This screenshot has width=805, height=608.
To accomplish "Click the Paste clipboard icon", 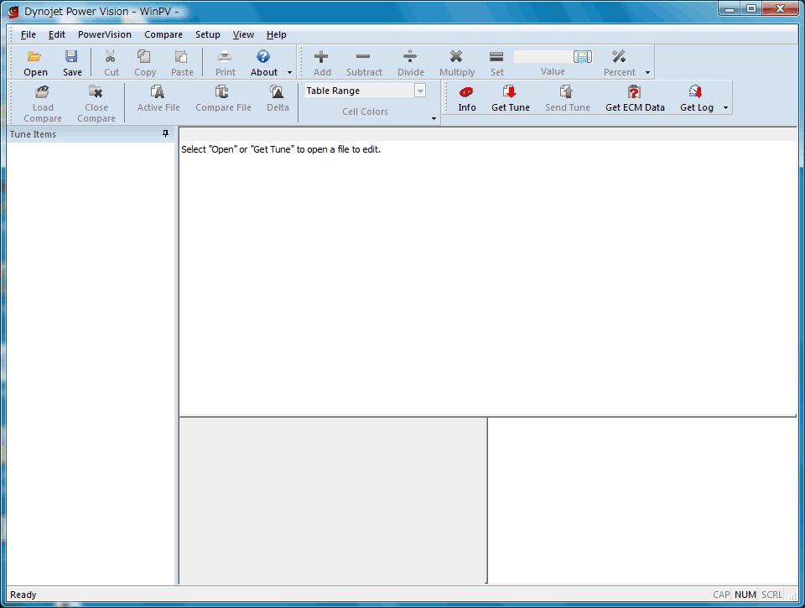I will pos(181,56).
